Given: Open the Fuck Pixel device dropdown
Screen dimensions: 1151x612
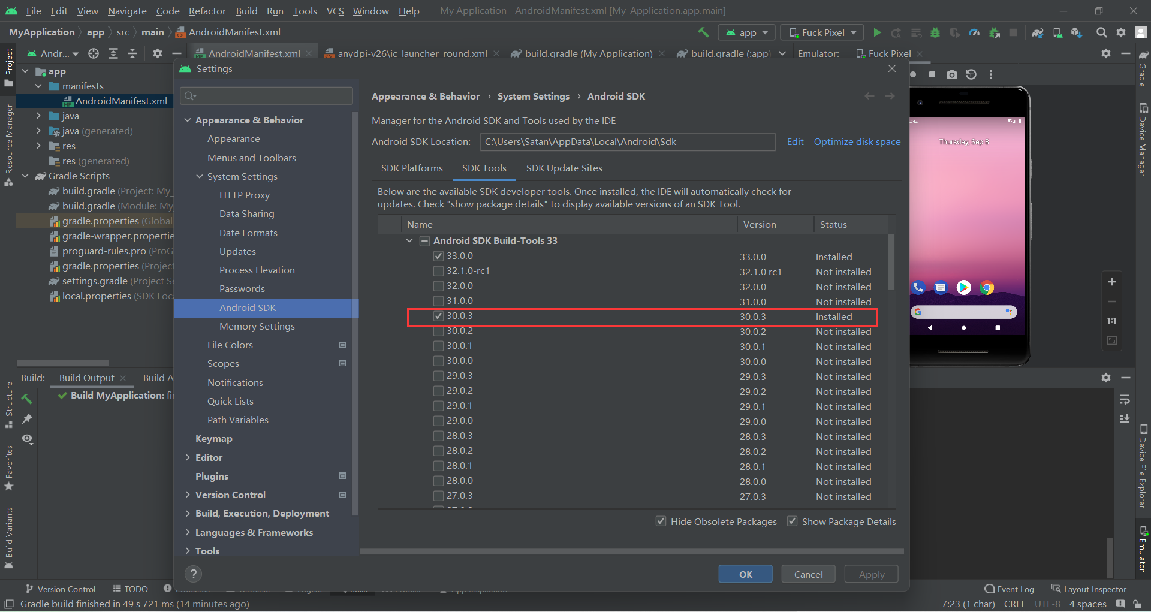Looking at the screenshot, I should [x=823, y=32].
